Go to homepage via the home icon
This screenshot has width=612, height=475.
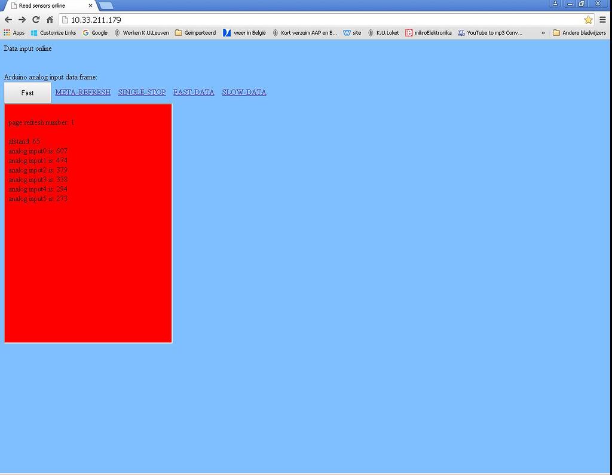(x=50, y=19)
